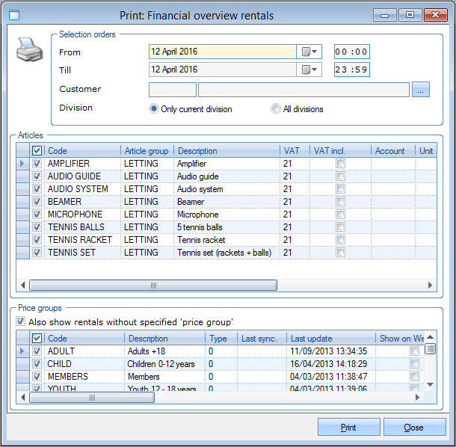This screenshot has height=447, width=456.
Task: Select the TENNIS RACKET article row
Action: click(x=79, y=240)
